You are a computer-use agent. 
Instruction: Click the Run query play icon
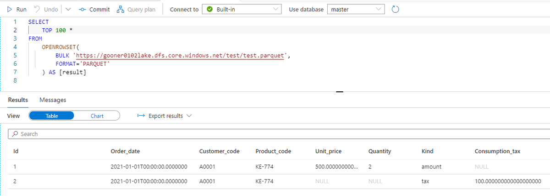pos(11,9)
